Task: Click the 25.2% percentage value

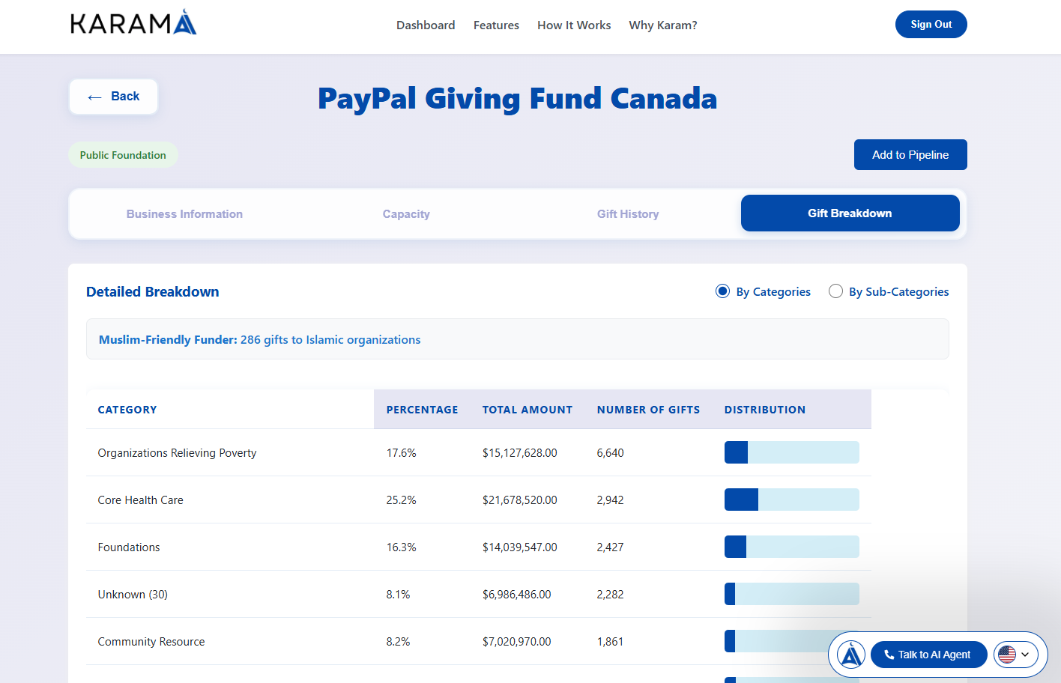Action: click(402, 500)
